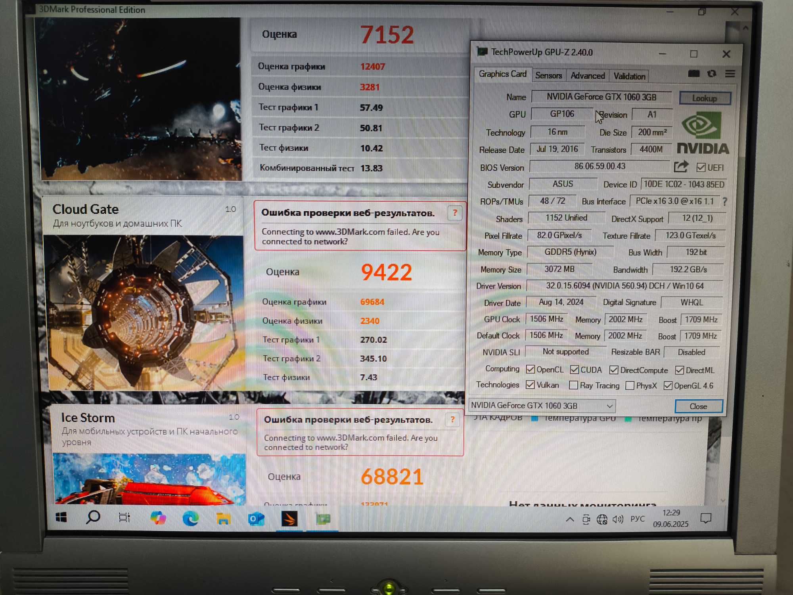This screenshot has width=793, height=595.
Task: Toggle the CUDA checkbox
Action: coord(574,370)
